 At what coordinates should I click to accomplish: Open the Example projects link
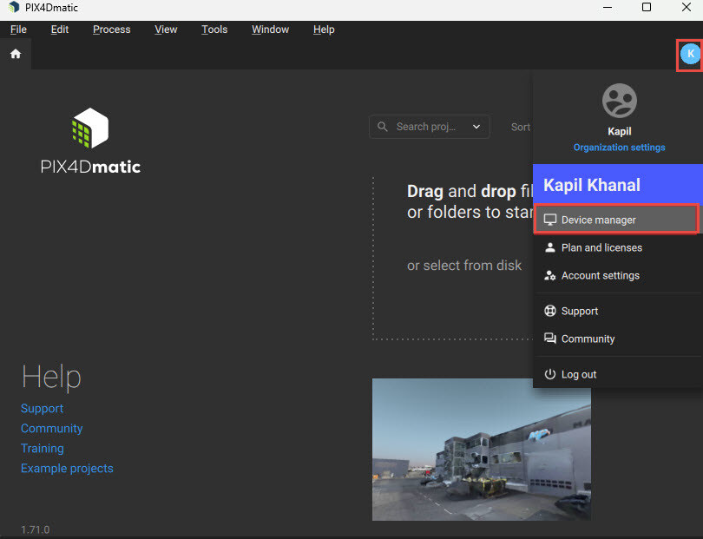(67, 468)
